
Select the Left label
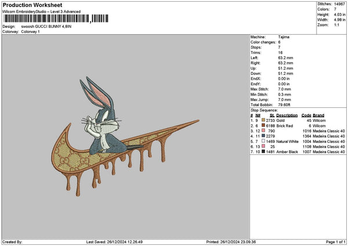pos(255,57)
